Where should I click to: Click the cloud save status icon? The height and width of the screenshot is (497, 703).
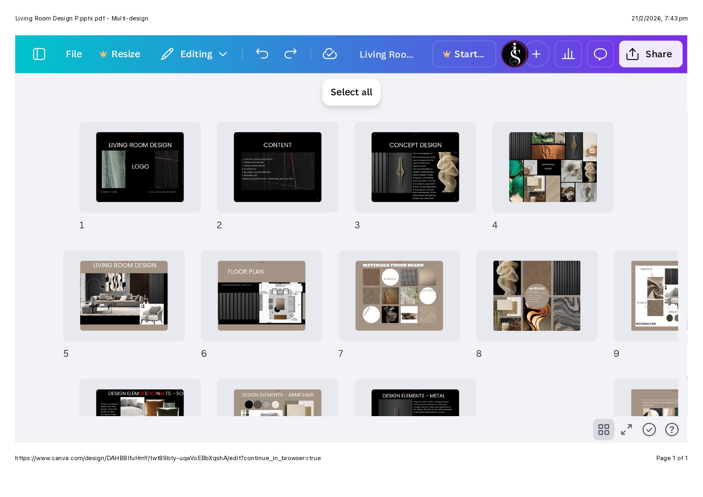coord(329,54)
